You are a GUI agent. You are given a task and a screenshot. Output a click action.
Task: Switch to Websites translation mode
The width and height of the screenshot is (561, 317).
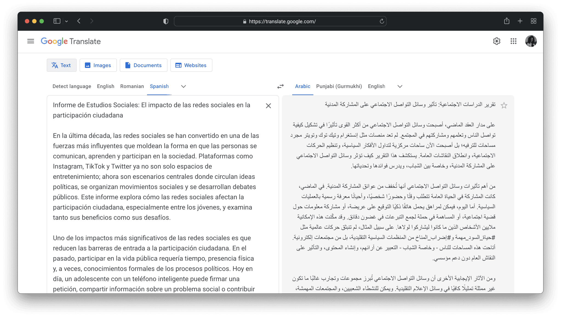click(191, 65)
